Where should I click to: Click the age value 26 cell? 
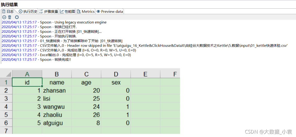coord(86,115)
